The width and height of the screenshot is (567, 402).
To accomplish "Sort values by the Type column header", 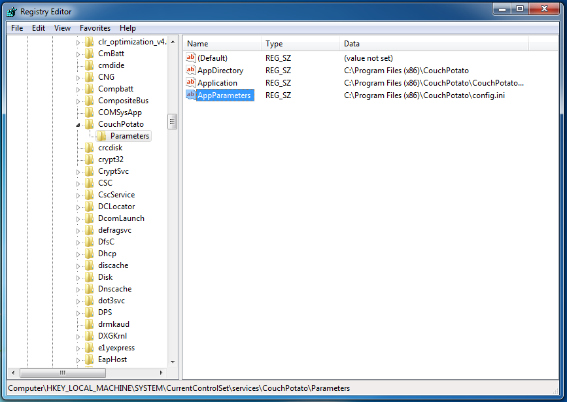I will (x=300, y=43).
